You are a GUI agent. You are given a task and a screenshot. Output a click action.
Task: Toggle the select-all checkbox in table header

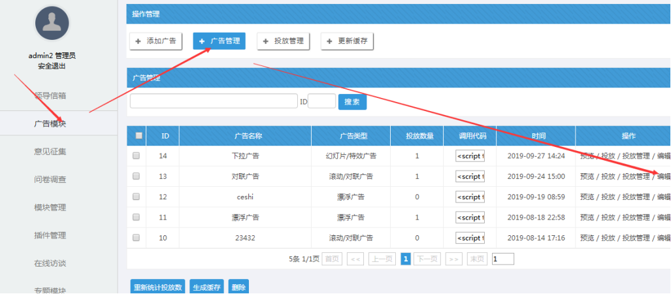[138, 136]
